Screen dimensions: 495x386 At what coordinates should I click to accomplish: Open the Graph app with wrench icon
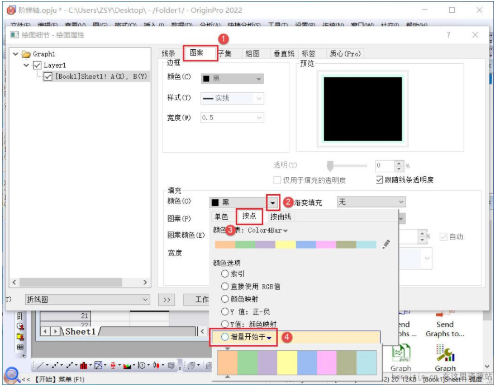pos(445,358)
